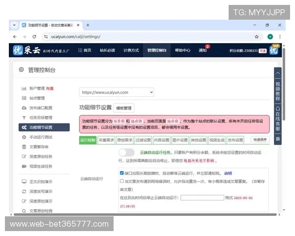Click the vertical page scrollbar

click(284, 85)
